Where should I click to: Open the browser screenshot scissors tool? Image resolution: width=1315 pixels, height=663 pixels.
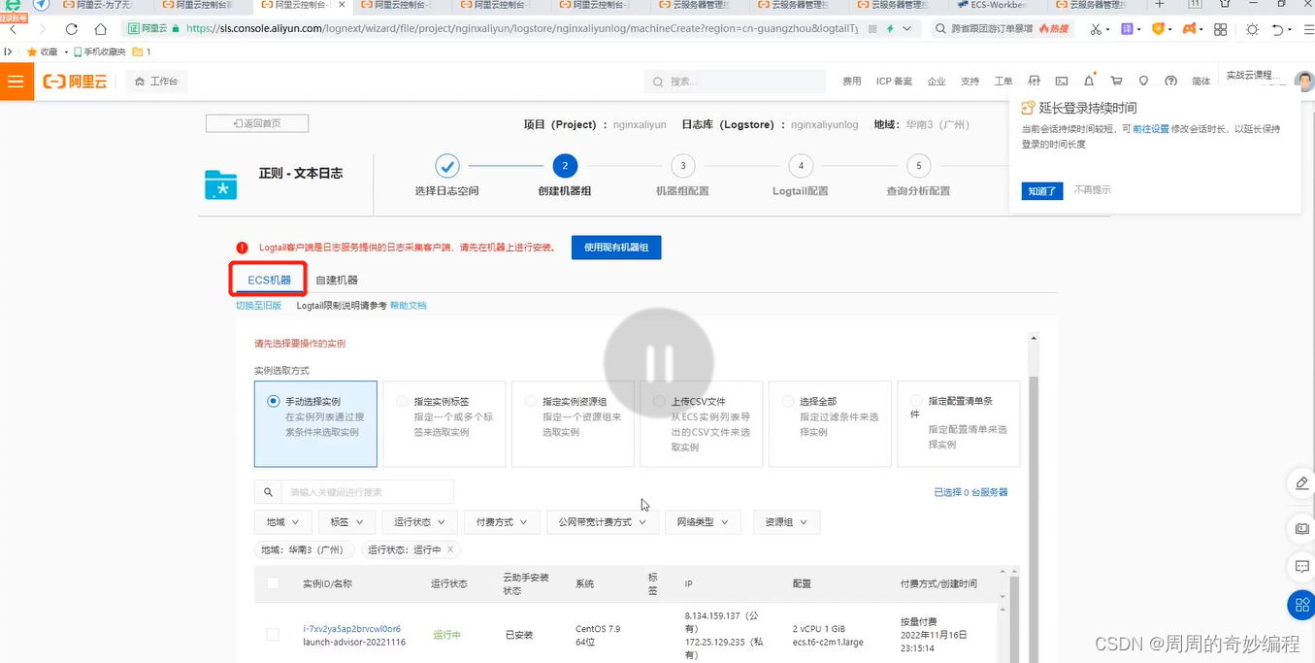1096,30
